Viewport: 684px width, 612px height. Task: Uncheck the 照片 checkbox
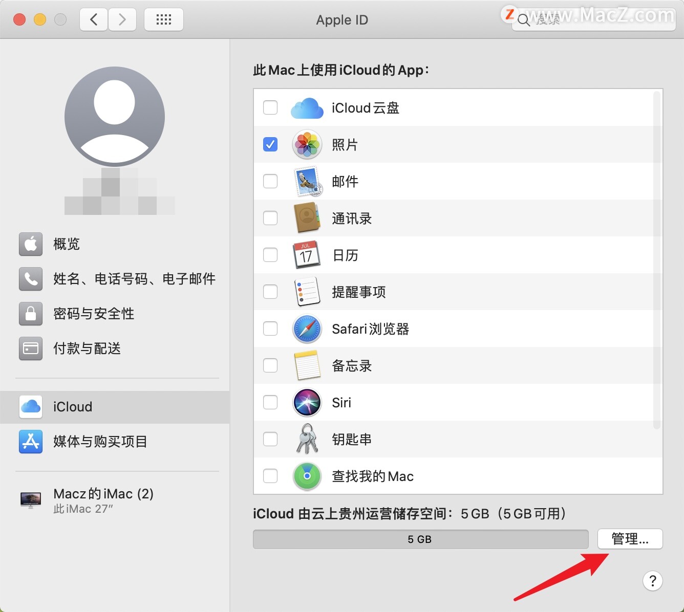[x=270, y=144]
